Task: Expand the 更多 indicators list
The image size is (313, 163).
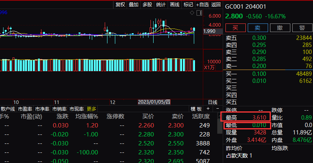Action: pos(91,109)
